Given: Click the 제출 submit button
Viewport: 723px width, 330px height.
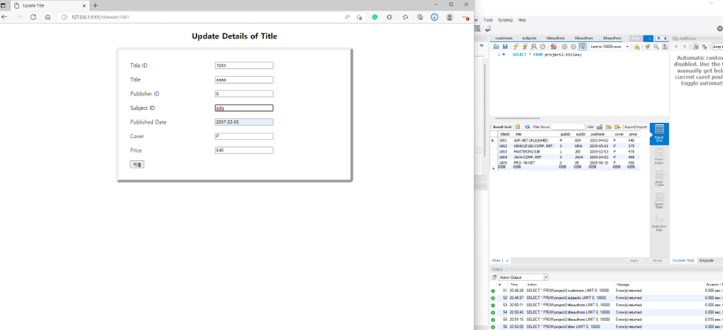Looking at the screenshot, I should click(x=137, y=165).
